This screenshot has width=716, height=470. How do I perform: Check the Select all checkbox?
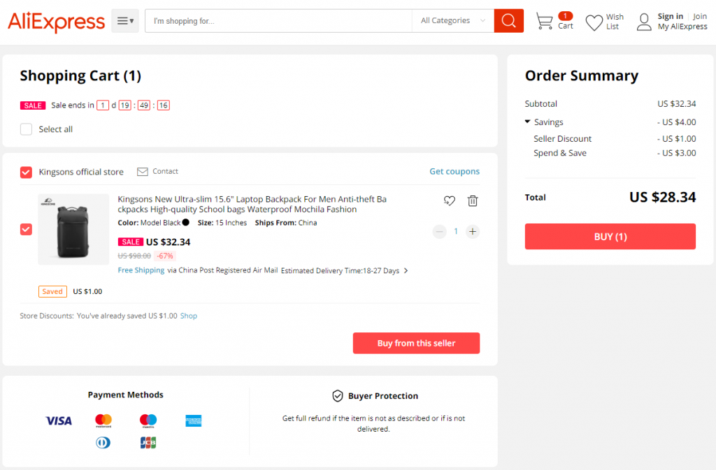click(x=26, y=129)
